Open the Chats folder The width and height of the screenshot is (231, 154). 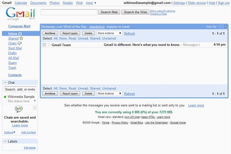pos(12,43)
